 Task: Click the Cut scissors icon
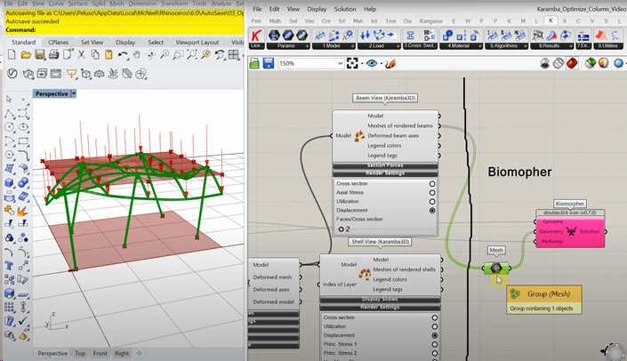(81, 55)
